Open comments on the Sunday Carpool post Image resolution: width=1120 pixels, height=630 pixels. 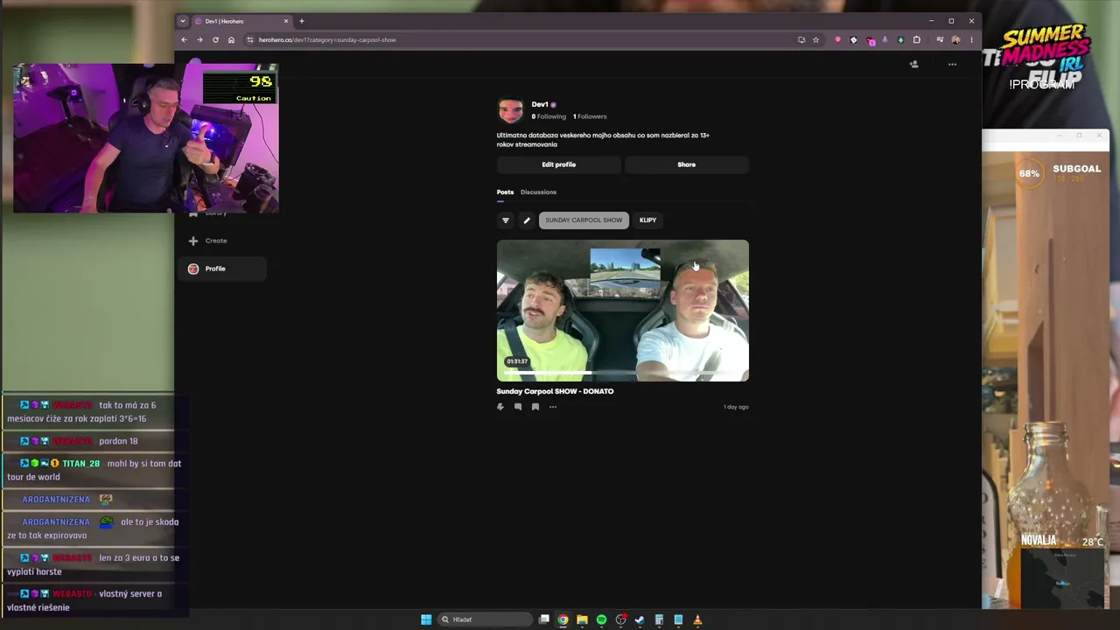point(518,407)
